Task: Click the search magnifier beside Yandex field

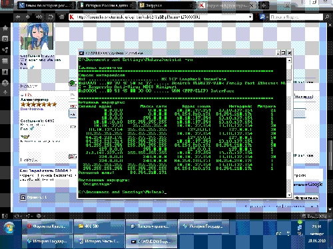Action: point(327,17)
